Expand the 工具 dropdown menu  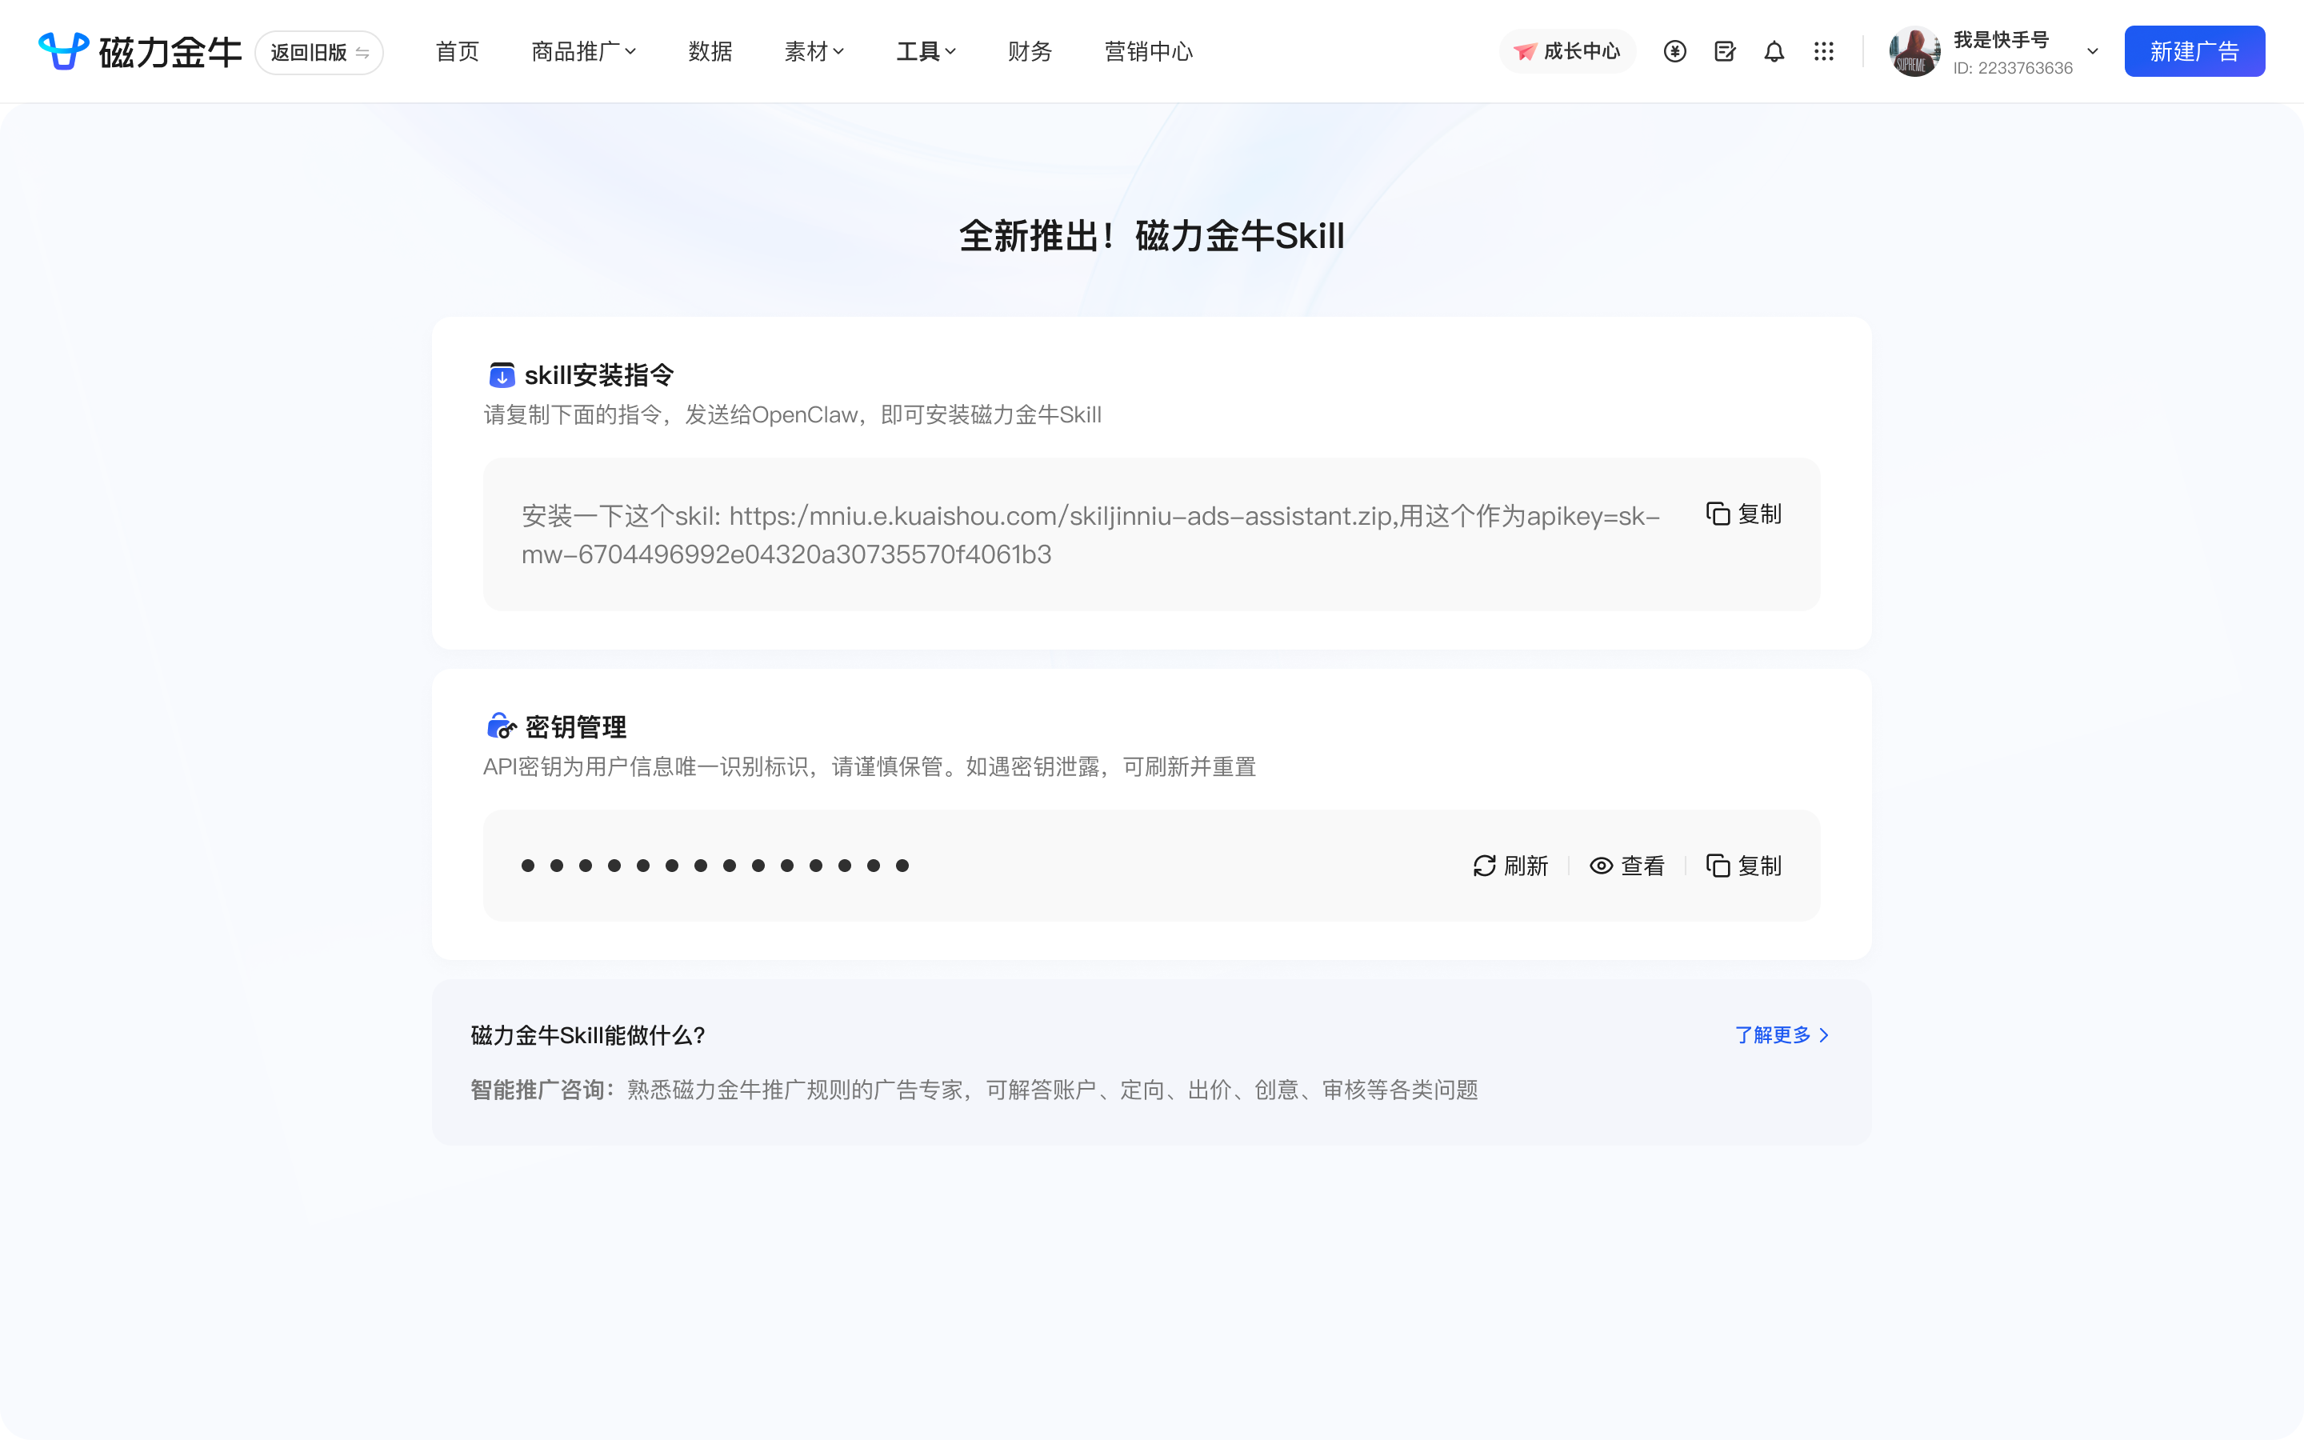point(926,51)
